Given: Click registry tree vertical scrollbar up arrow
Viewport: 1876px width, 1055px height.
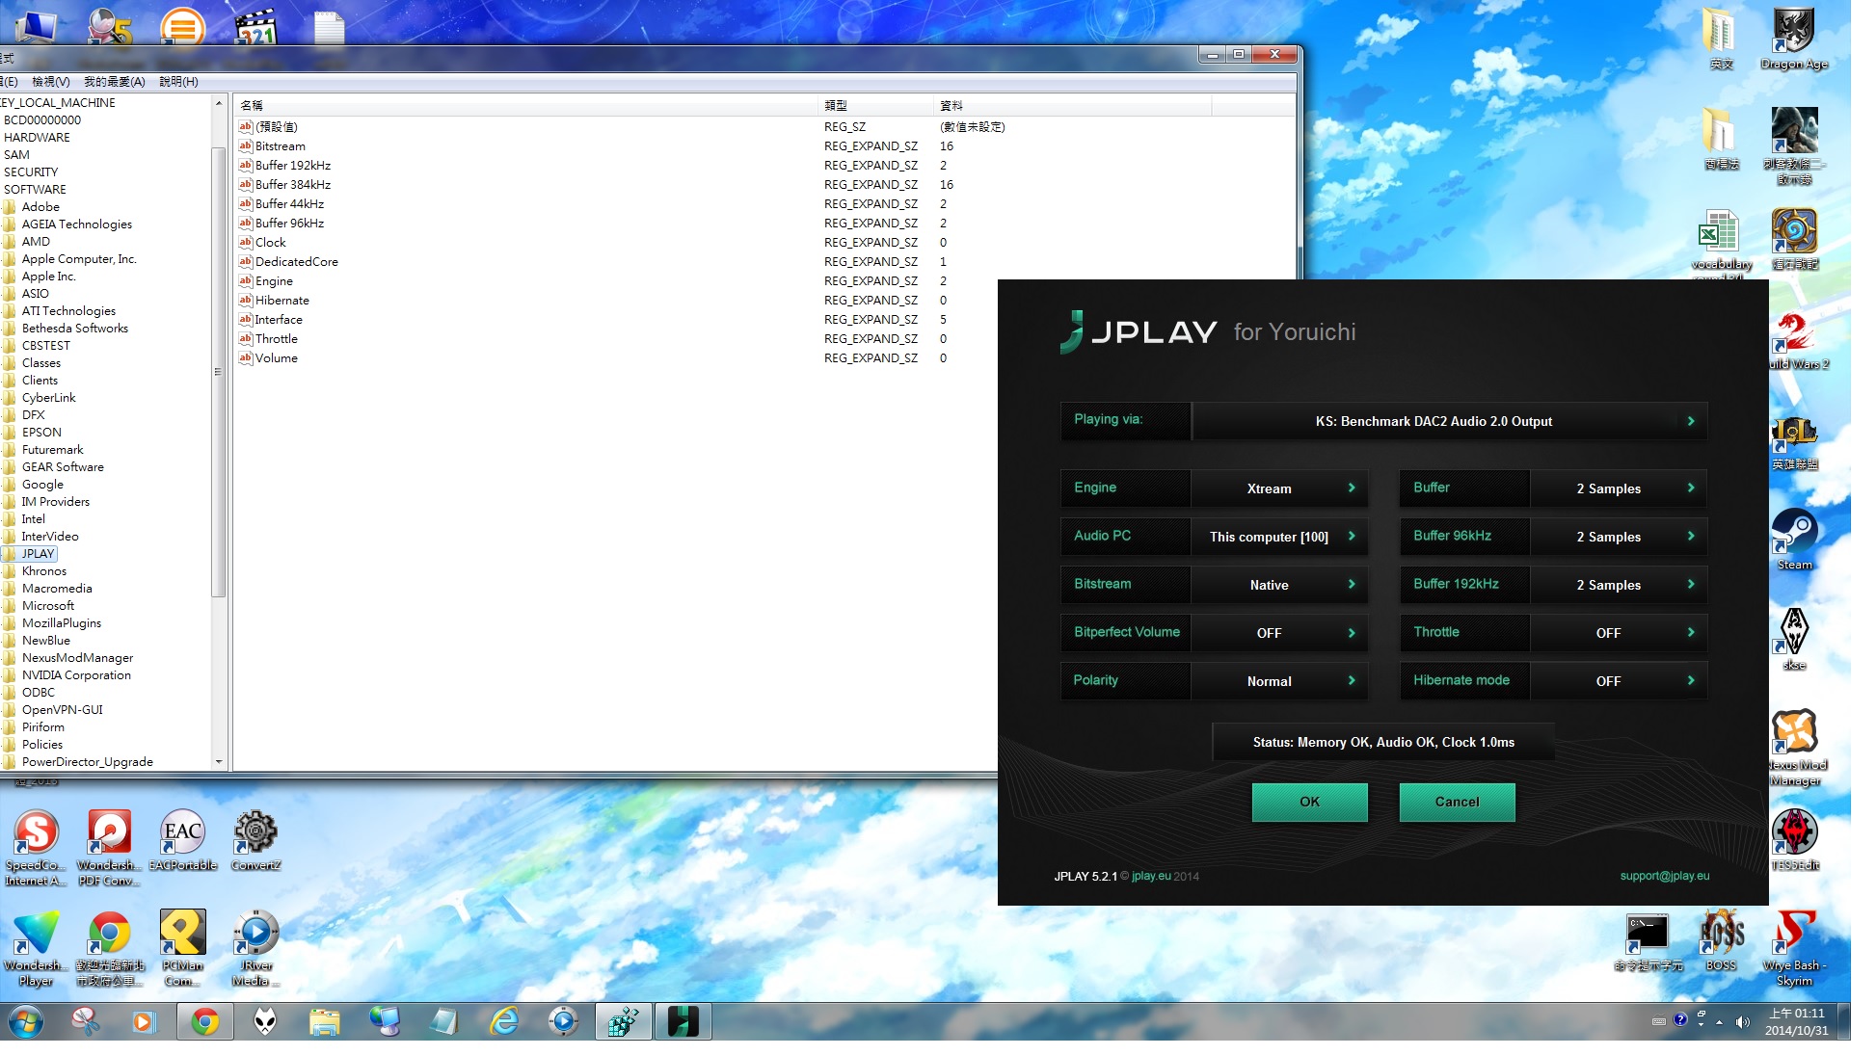Looking at the screenshot, I should point(219,102).
